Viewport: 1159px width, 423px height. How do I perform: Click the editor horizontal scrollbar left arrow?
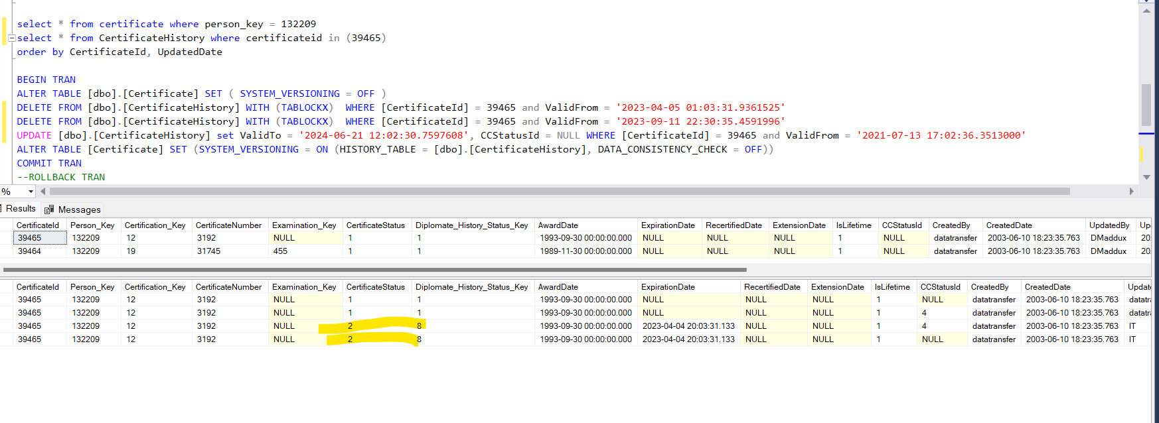tap(43, 191)
